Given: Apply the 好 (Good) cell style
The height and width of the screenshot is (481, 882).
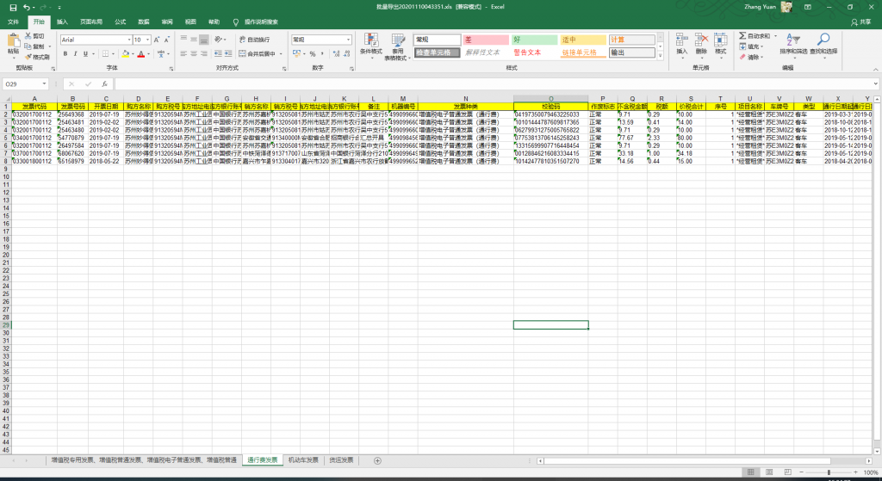Looking at the screenshot, I should (x=534, y=40).
